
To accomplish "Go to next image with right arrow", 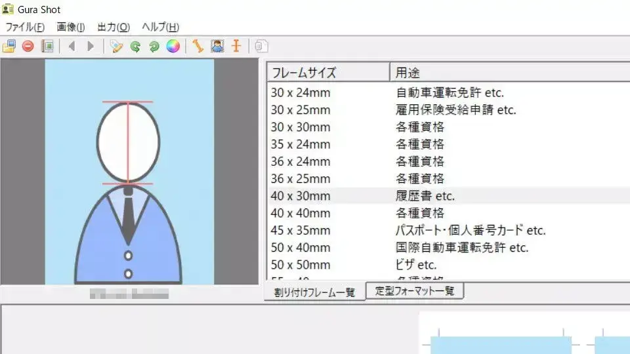I will tap(91, 47).
